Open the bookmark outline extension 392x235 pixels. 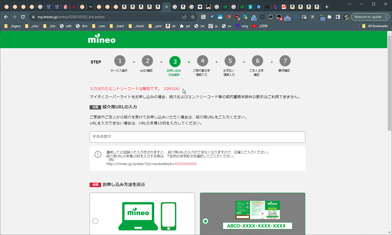262,17
